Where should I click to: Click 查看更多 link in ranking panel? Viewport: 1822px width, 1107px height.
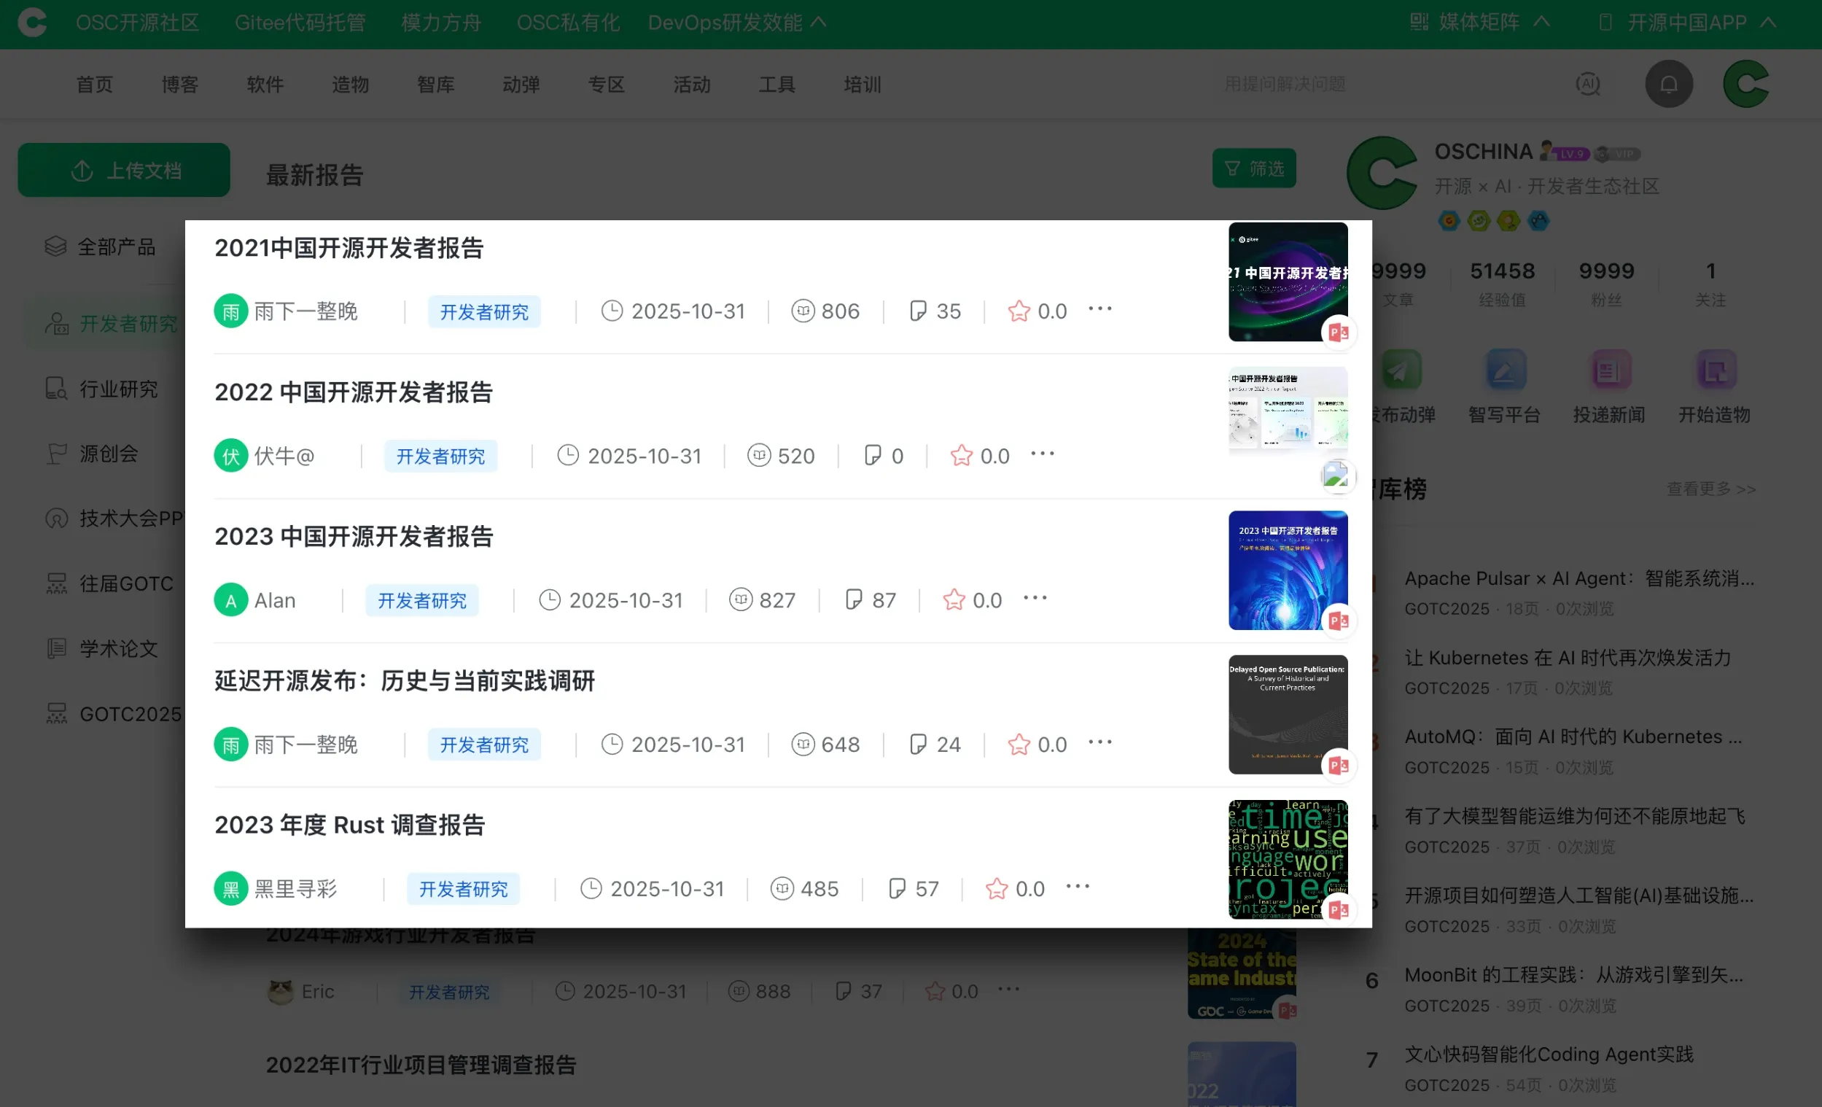click(x=1710, y=489)
